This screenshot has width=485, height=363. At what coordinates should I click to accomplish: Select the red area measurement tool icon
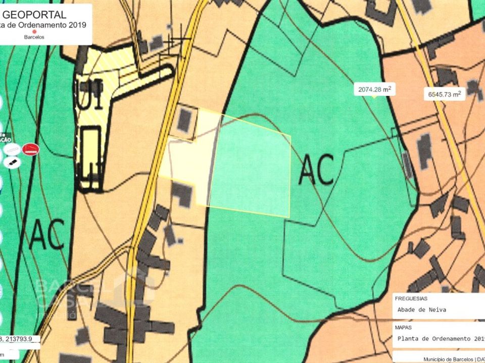pos(31,149)
